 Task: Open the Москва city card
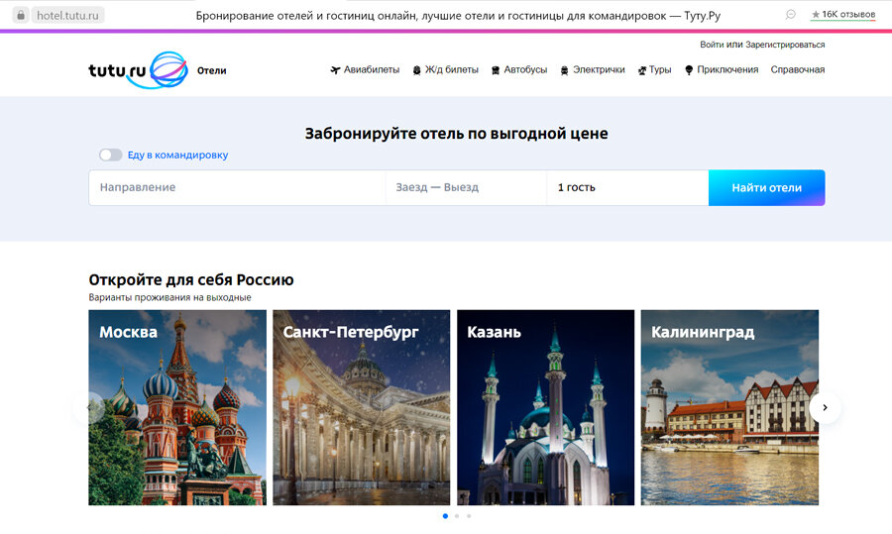tap(177, 407)
